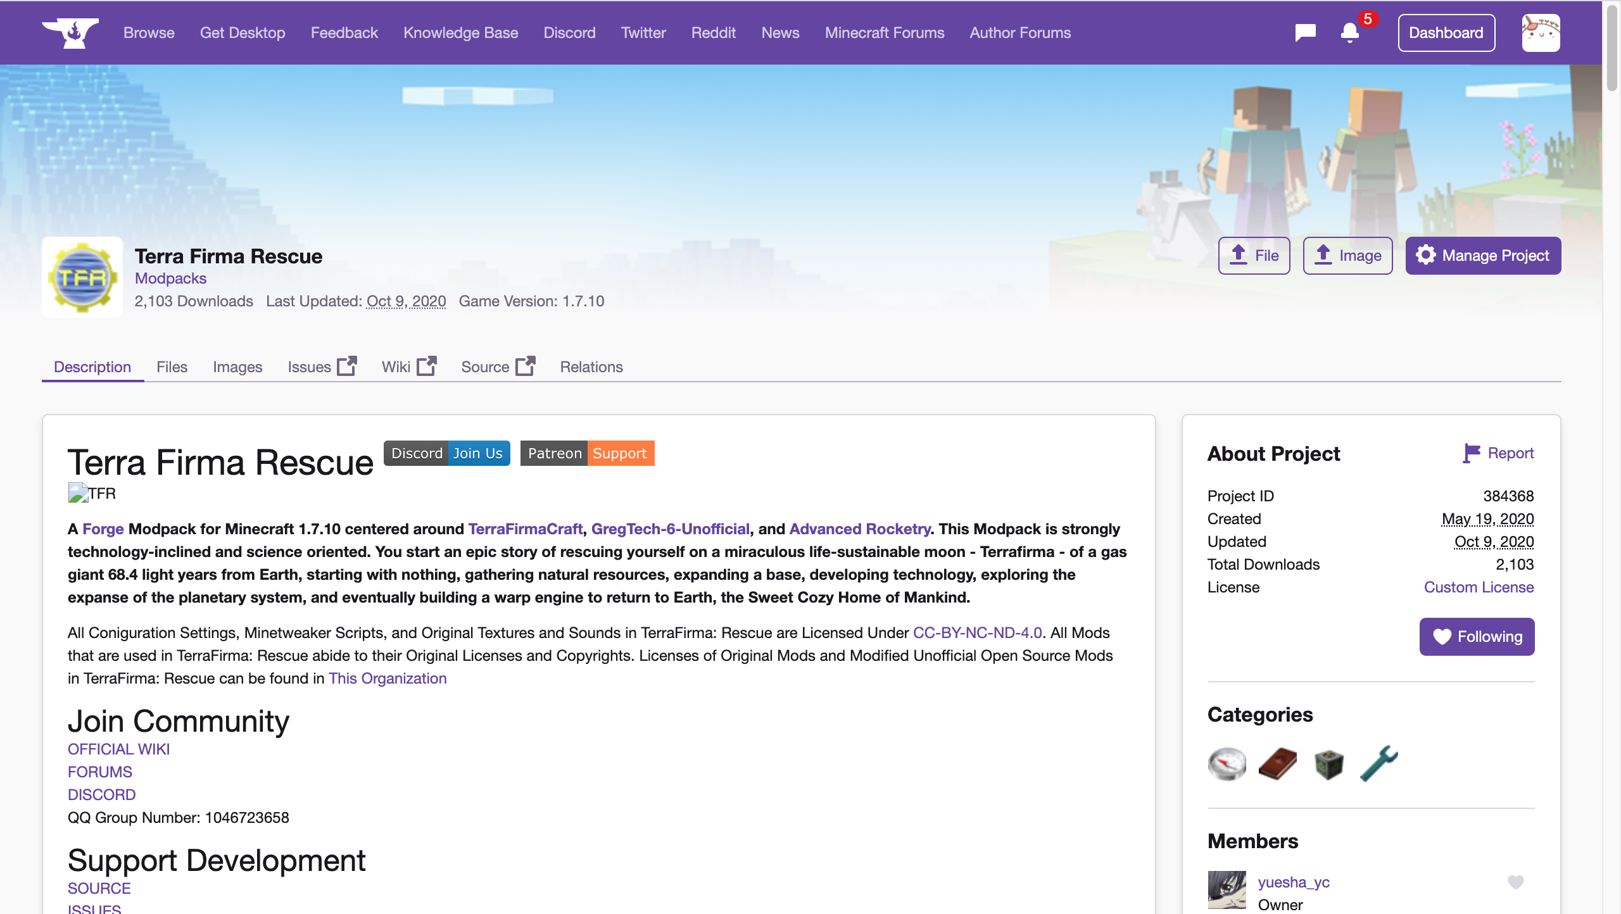Open the Issues external tab
Image resolution: width=1621 pixels, height=914 pixels.
pyautogui.click(x=322, y=367)
